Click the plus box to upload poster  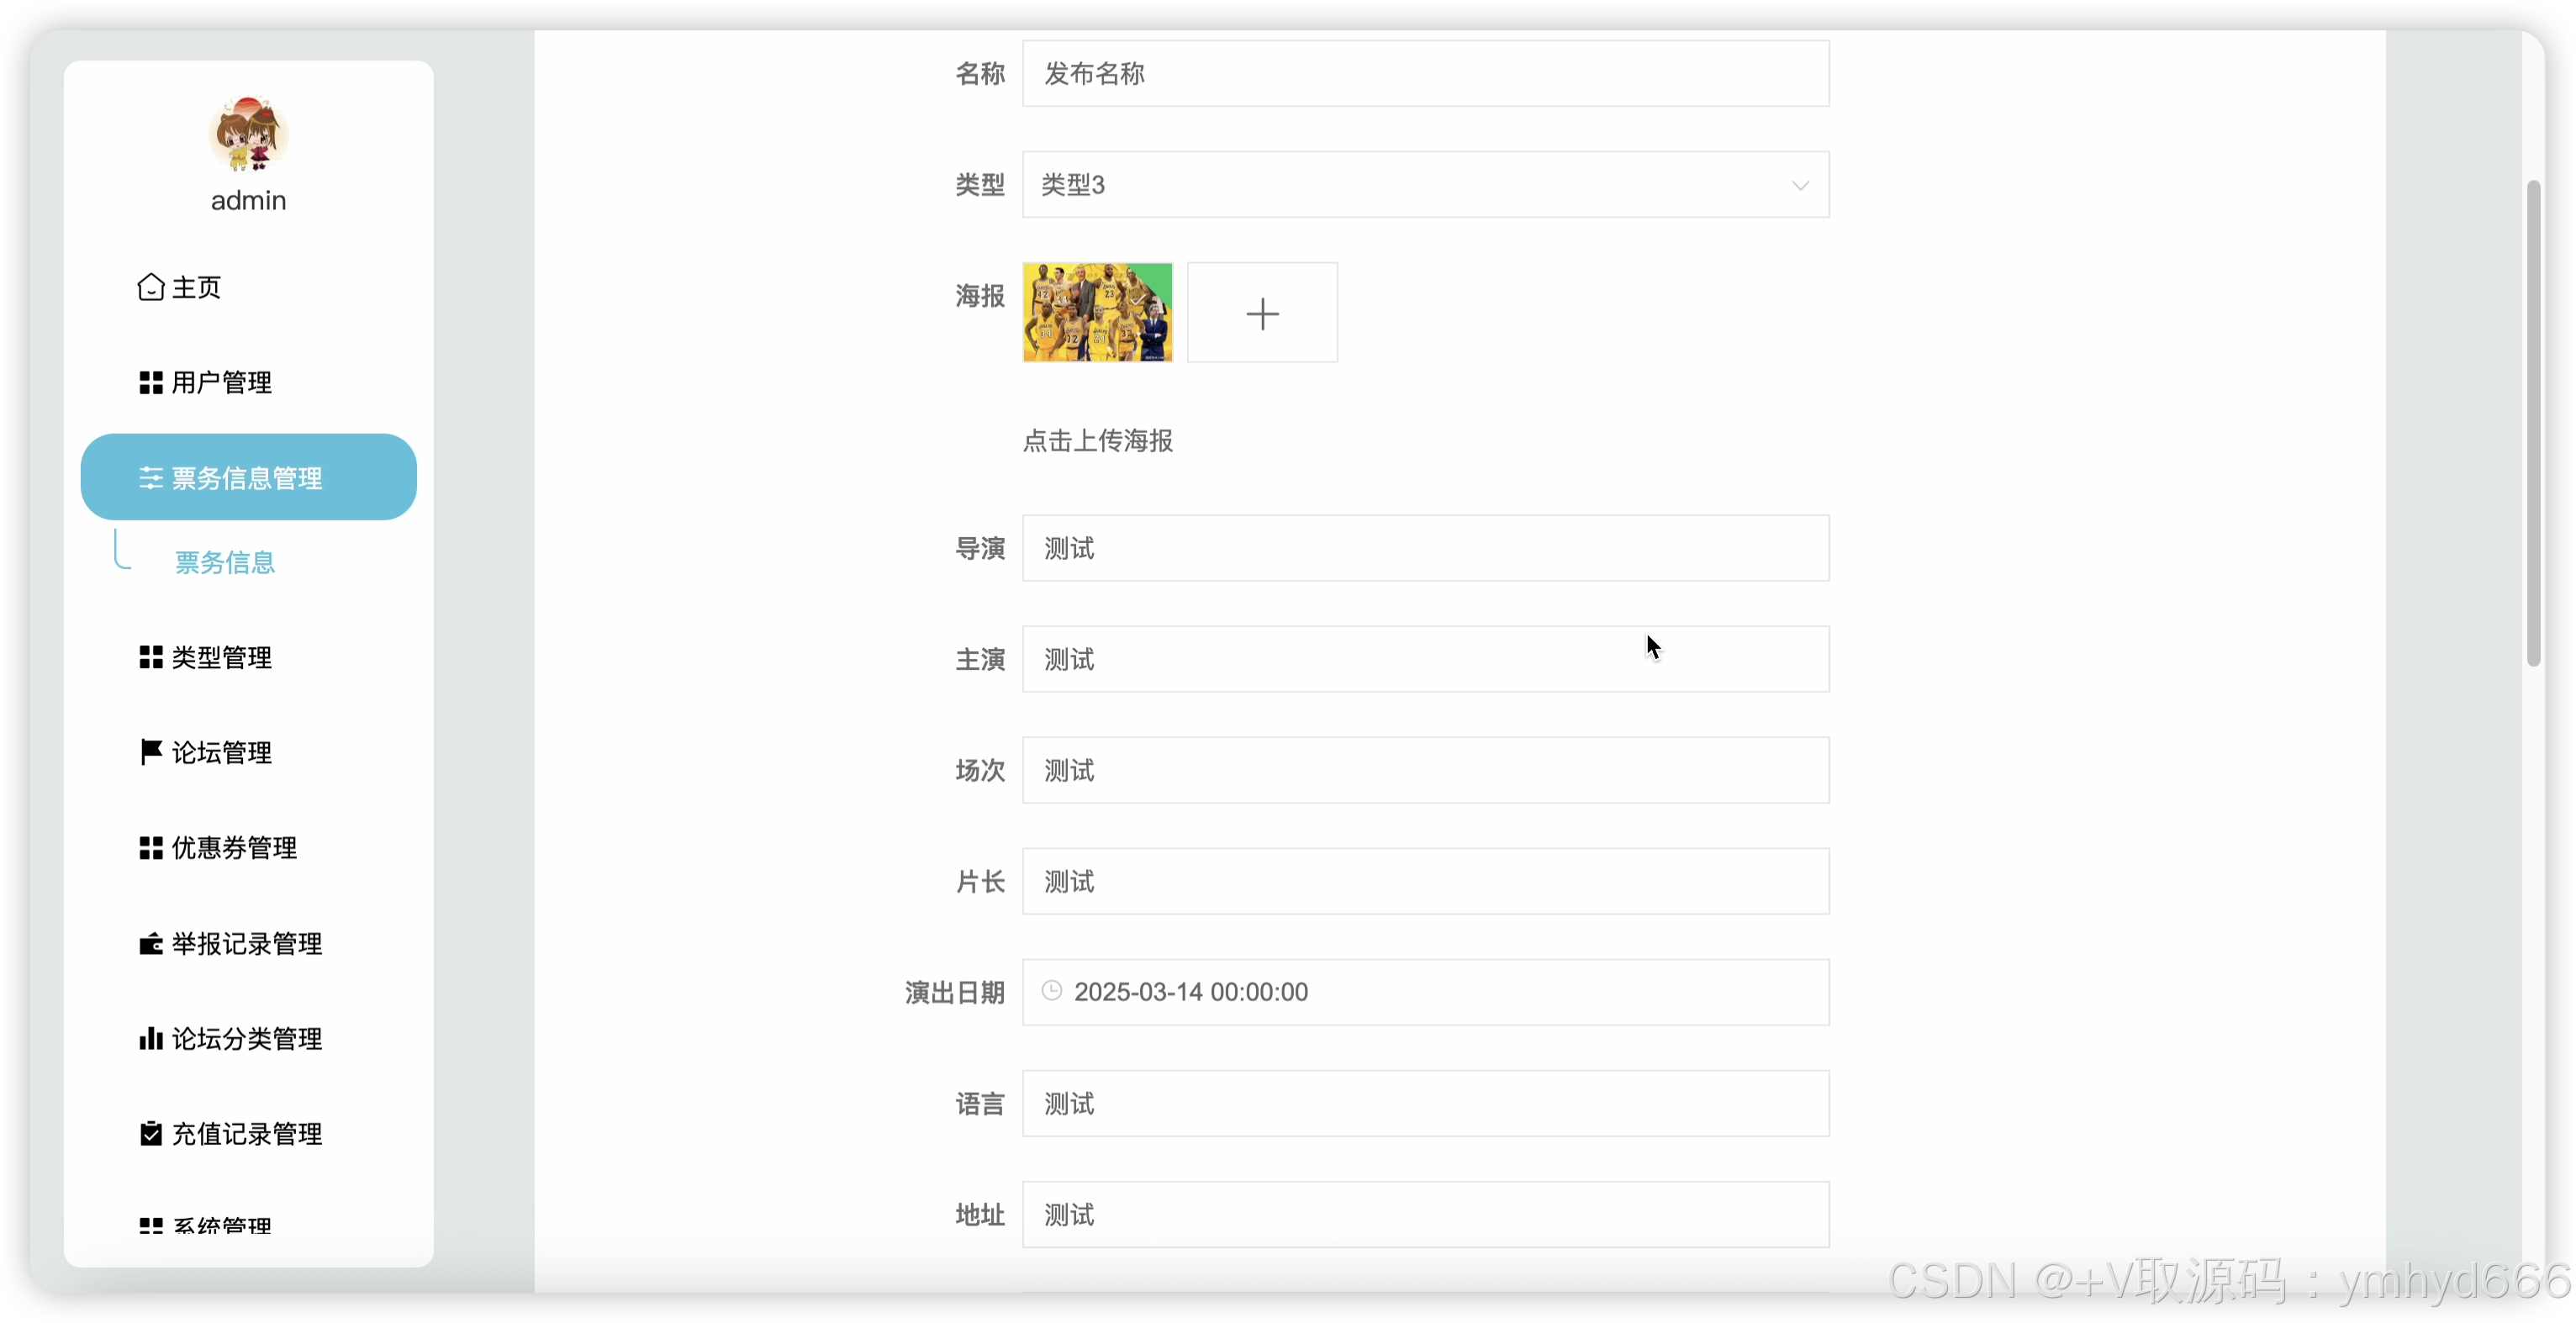[1262, 313]
